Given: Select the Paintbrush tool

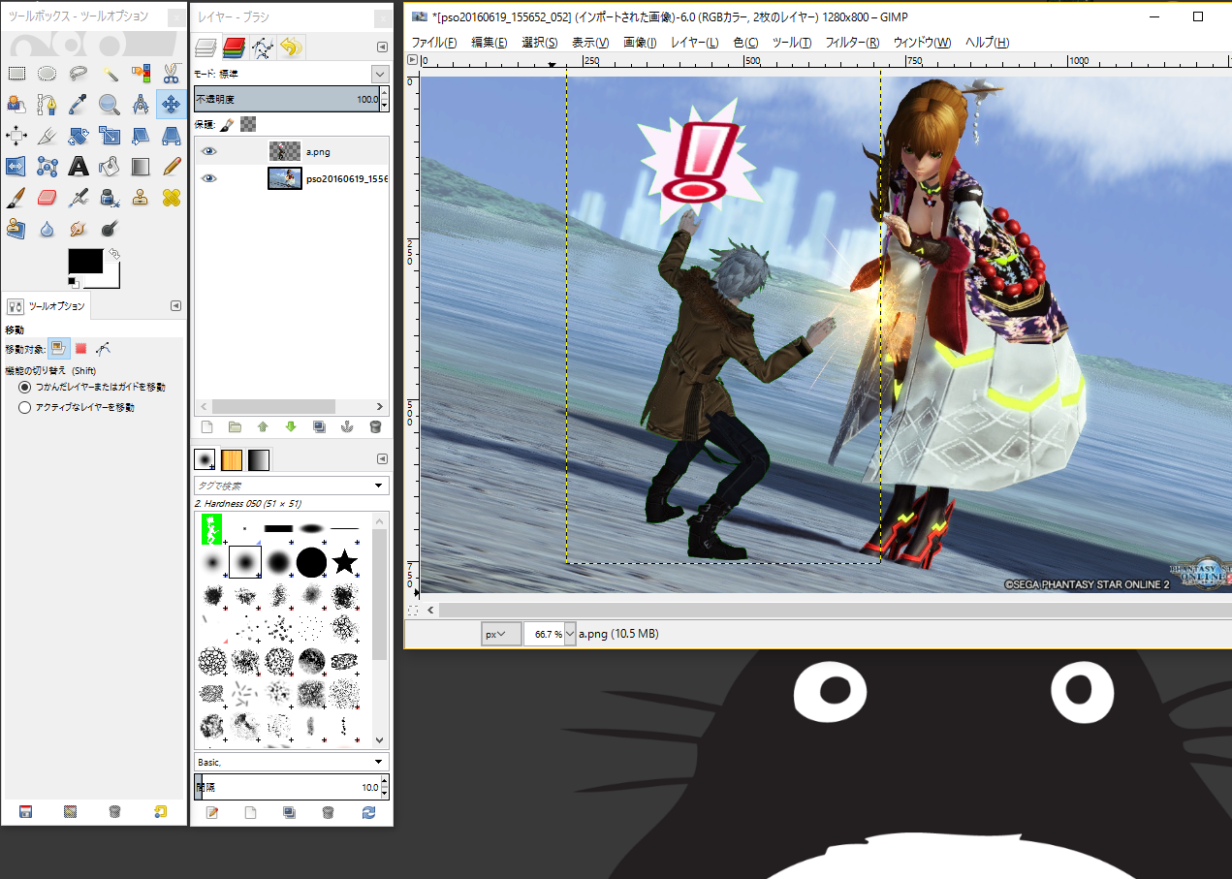Looking at the screenshot, I should pyautogui.click(x=16, y=198).
